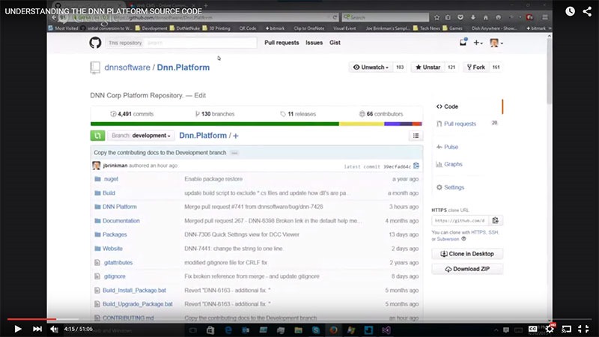This screenshot has width=599, height=337.
Task: Open jbrinkman author link
Action: 115,166
